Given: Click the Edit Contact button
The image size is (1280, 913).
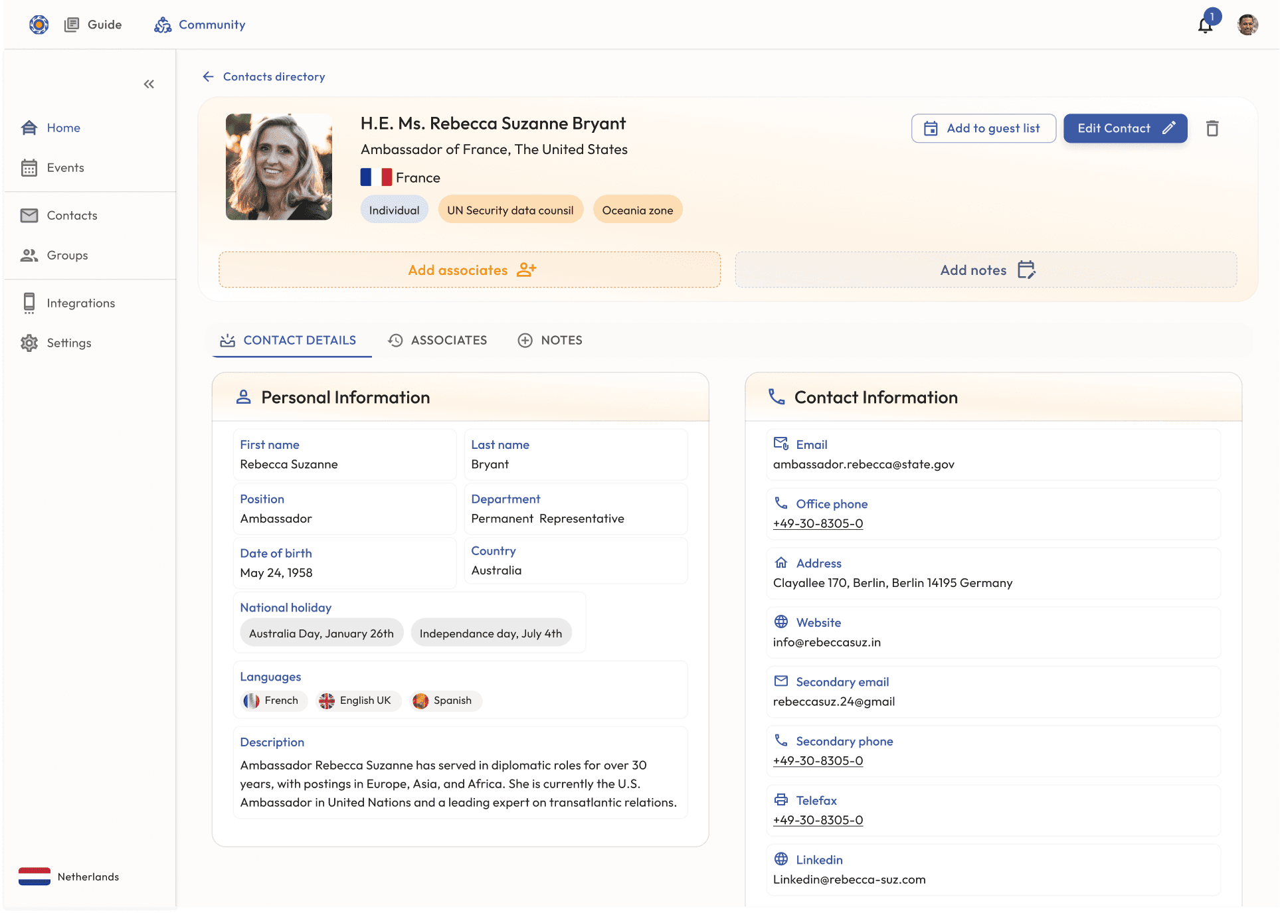Looking at the screenshot, I should coord(1125,128).
